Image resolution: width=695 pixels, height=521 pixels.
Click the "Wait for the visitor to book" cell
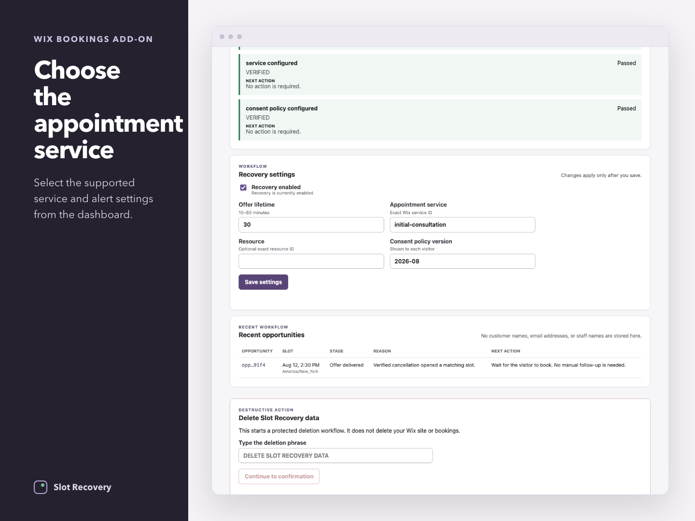point(558,365)
